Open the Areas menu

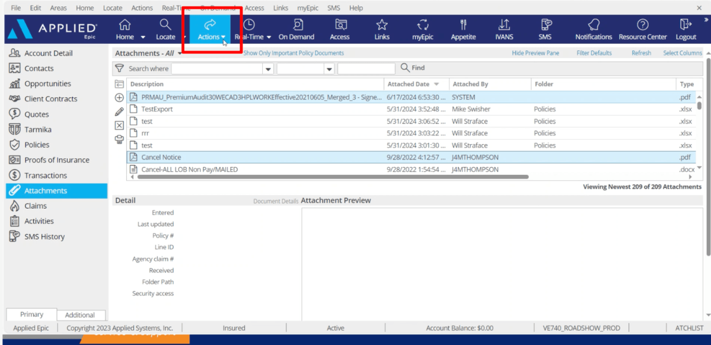(x=58, y=8)
